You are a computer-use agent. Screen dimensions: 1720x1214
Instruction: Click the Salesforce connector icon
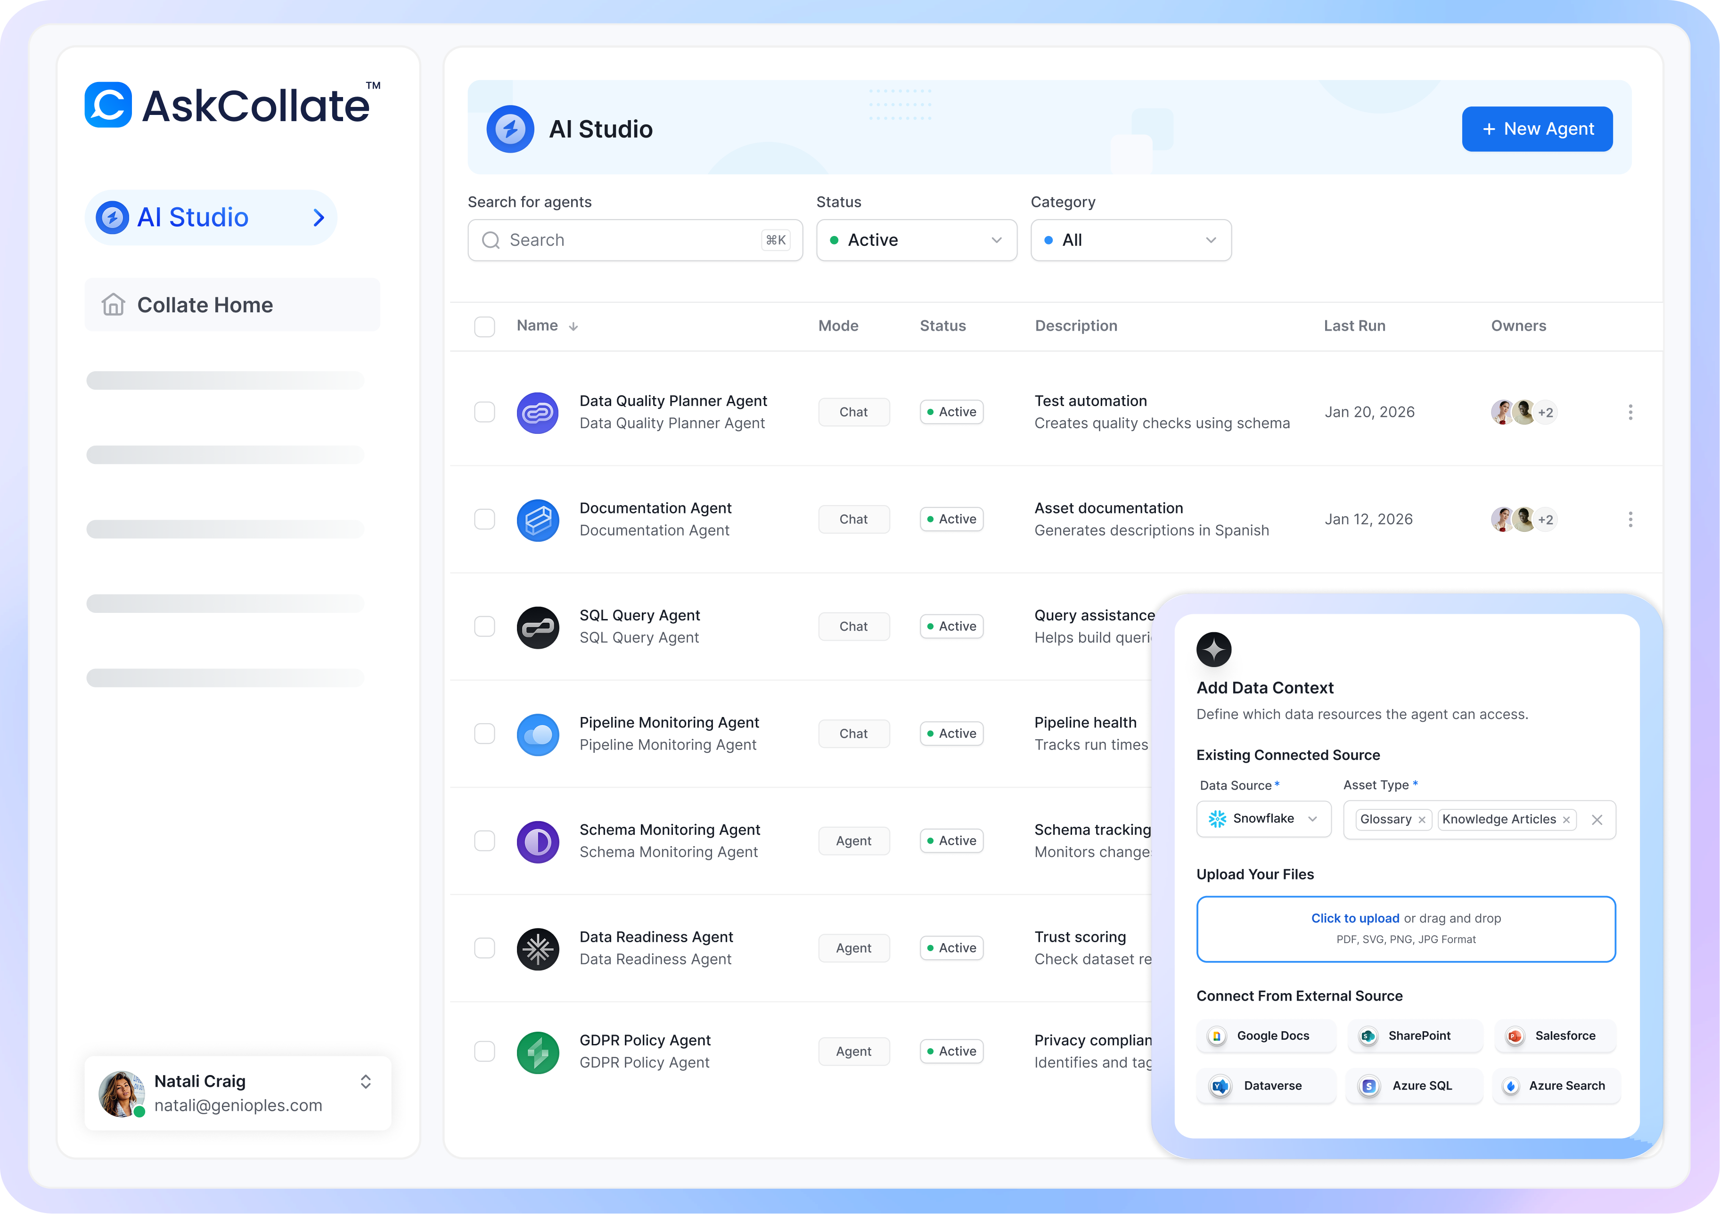point(1515,1036)
